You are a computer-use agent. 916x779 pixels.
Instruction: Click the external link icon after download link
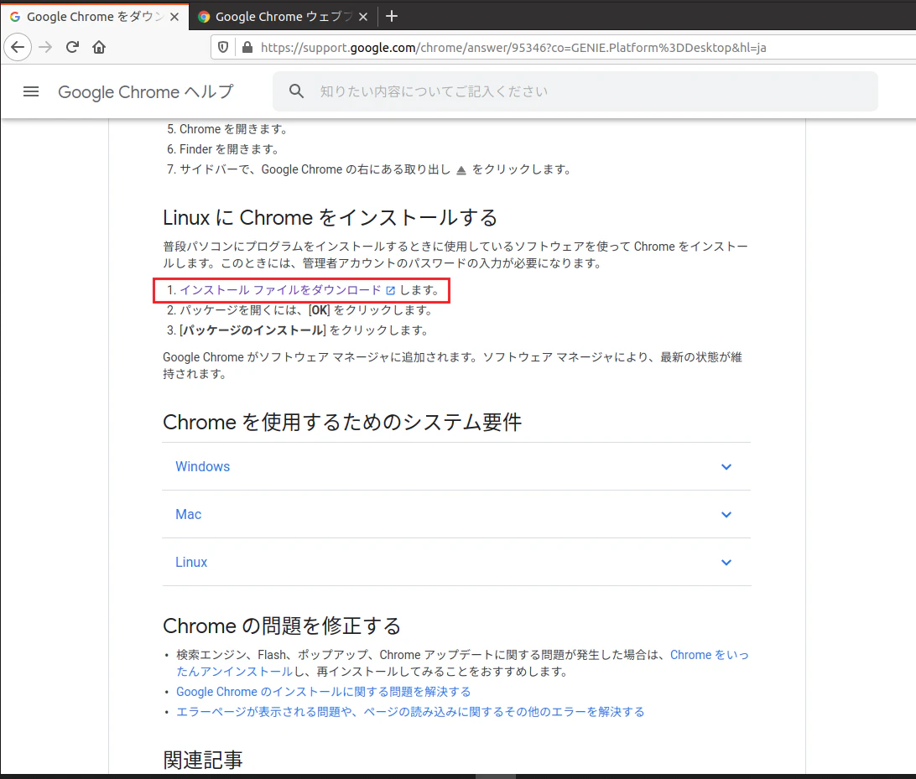point(391,290)
